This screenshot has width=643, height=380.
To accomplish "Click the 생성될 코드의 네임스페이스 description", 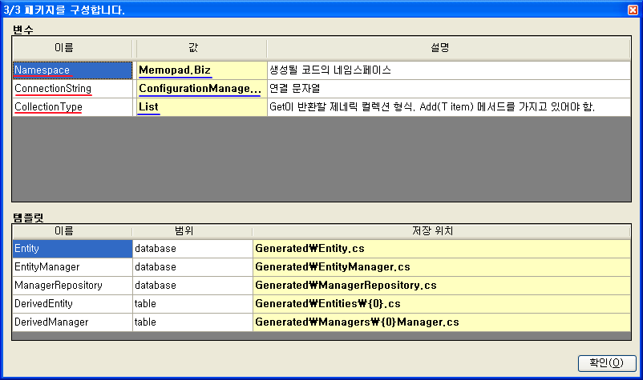I will (x=449, y=70).
